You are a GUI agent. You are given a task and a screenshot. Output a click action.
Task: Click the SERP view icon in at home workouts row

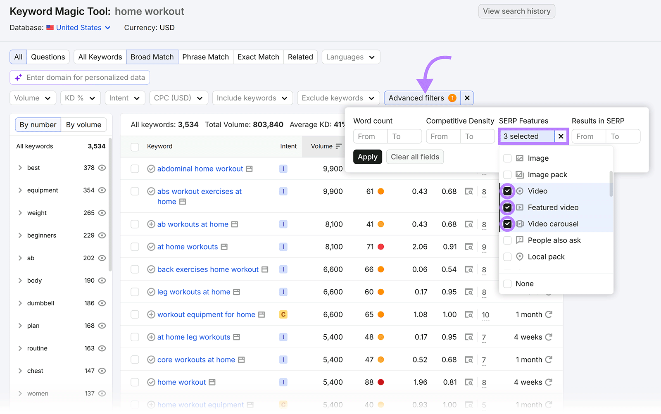468,247
